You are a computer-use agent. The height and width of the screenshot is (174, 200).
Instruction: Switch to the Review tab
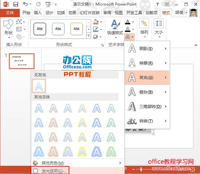[107, 13]
